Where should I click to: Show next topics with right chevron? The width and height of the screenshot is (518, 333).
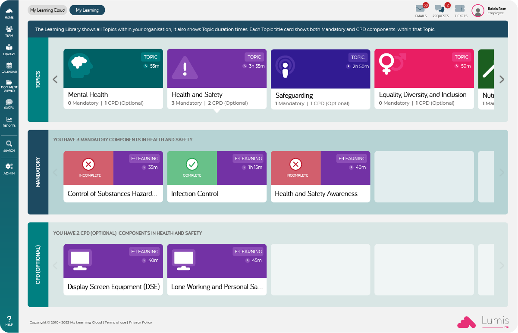(502, 79)
